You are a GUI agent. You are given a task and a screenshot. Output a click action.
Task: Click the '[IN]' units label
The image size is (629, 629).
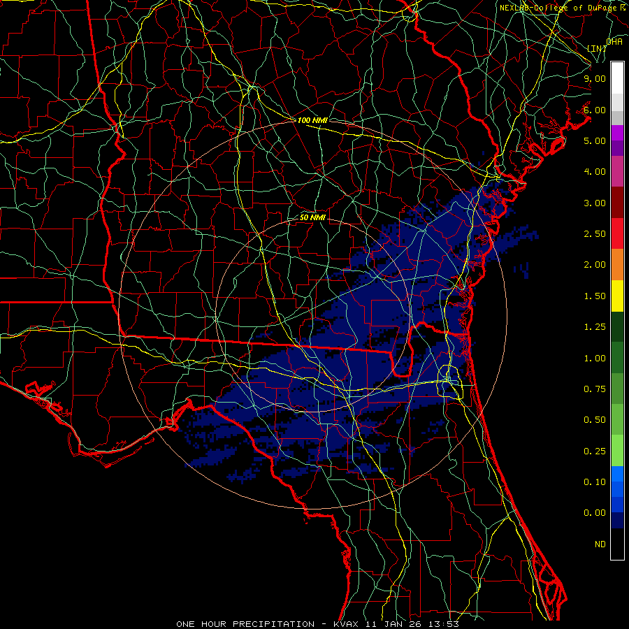point(597,48)
